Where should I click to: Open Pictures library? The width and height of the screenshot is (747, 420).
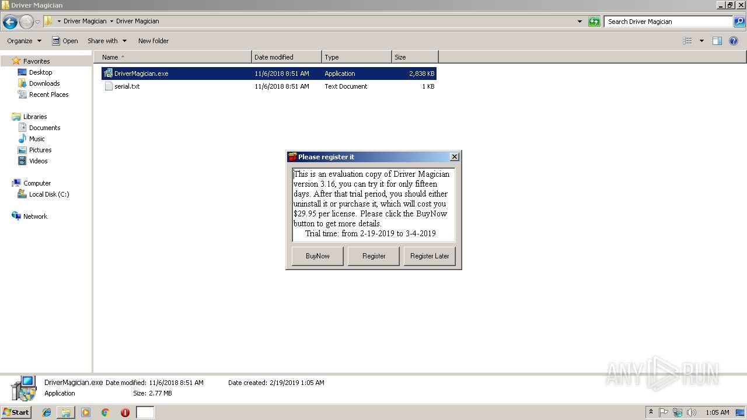click(40, 150)
